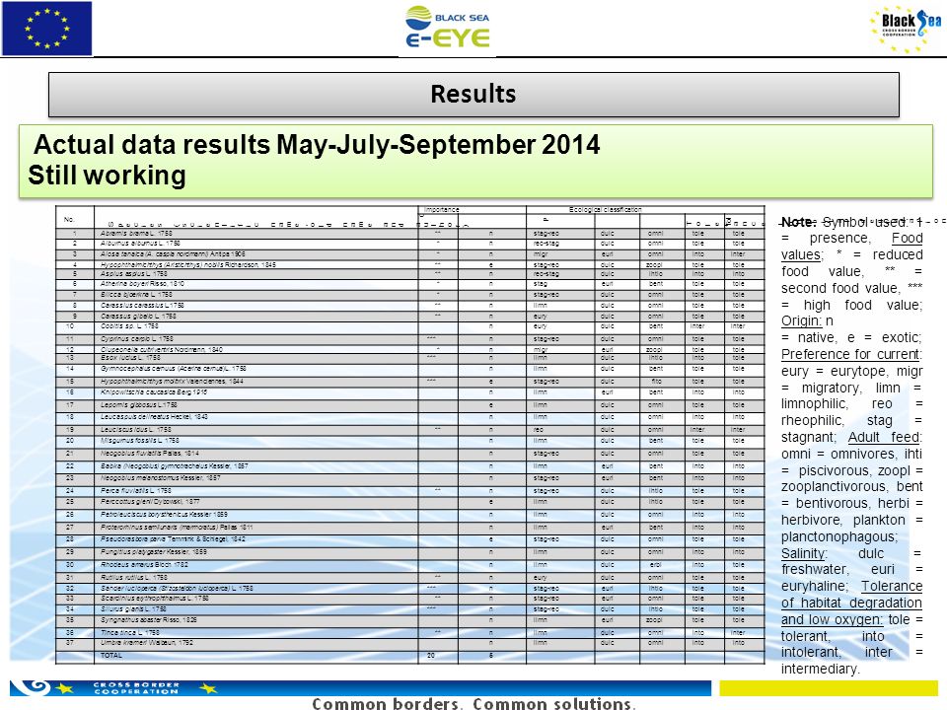This screenshot has width=947, height=710.
Task: Select the row 'Aspius aspius L. 1758'
Action: click(x=410, y=273)
